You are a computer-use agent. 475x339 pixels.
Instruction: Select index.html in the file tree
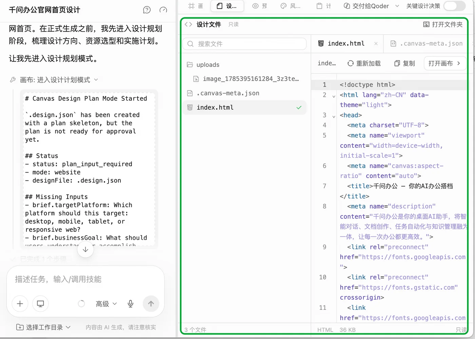245,107
